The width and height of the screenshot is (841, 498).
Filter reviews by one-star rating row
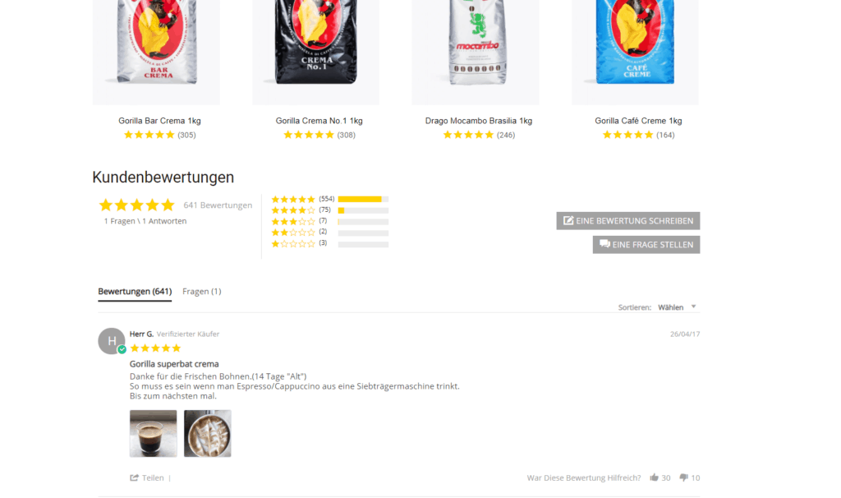pyautogui.click(x=329, y=243)
